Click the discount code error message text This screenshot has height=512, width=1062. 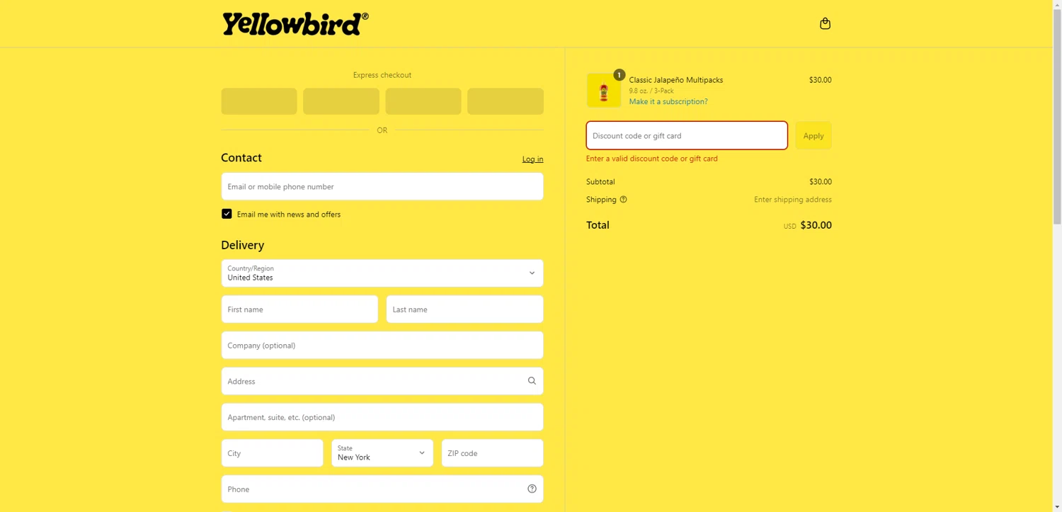(x=652, y=159)
